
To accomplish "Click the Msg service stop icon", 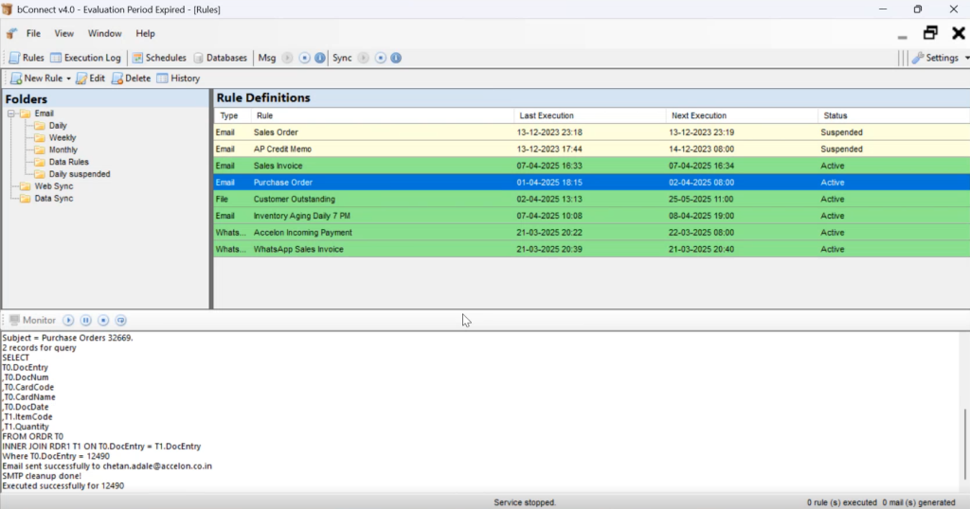I will tap(304, 58).
